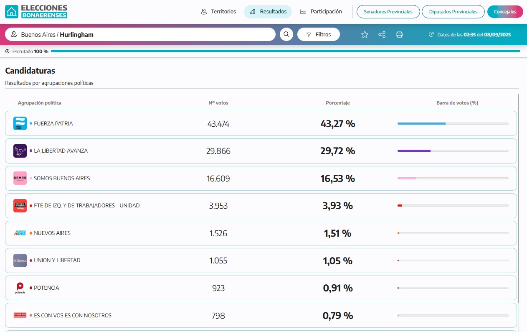The image size is (527, 332).
Task: Add this page to favorites with the star icon
Action: pos(365,35)
